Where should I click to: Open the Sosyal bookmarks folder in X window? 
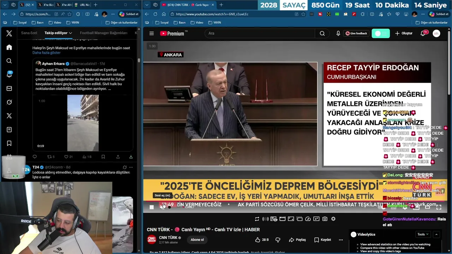[20, 22]
